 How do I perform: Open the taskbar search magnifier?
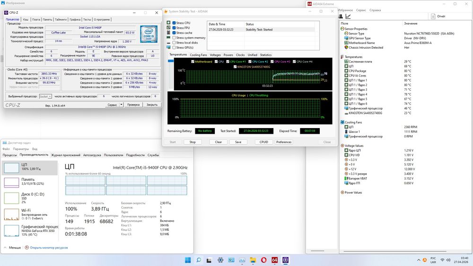pyautogui.click(x=199, y=260)
